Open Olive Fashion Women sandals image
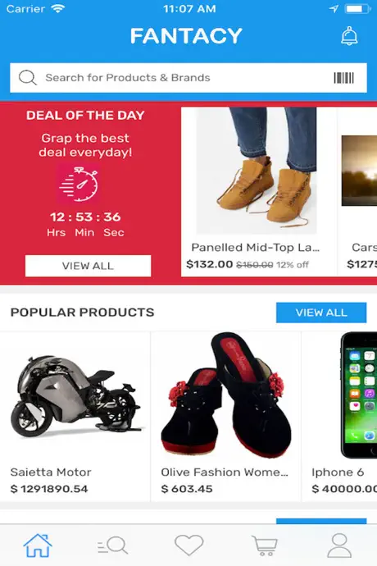This screenshot has height=566, width=377. 226,395
